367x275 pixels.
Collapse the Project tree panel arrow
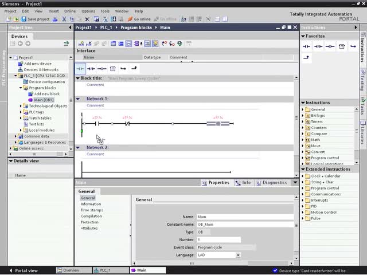point(70,27)
